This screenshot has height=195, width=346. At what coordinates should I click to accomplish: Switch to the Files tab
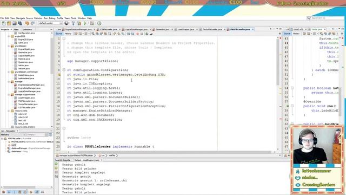16,29
